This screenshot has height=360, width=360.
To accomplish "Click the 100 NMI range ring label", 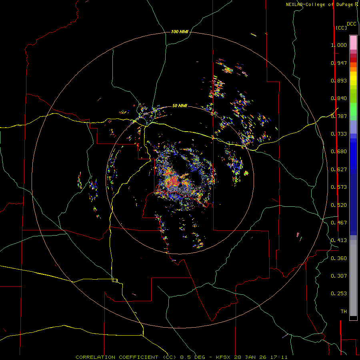I will (x=180, y=32).
